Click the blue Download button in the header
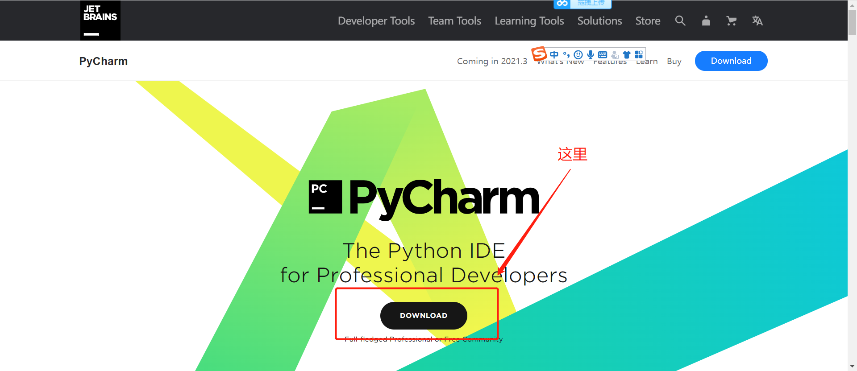This screenshot has height=371, width=857. pyautogui.click(x=731, y=61)
